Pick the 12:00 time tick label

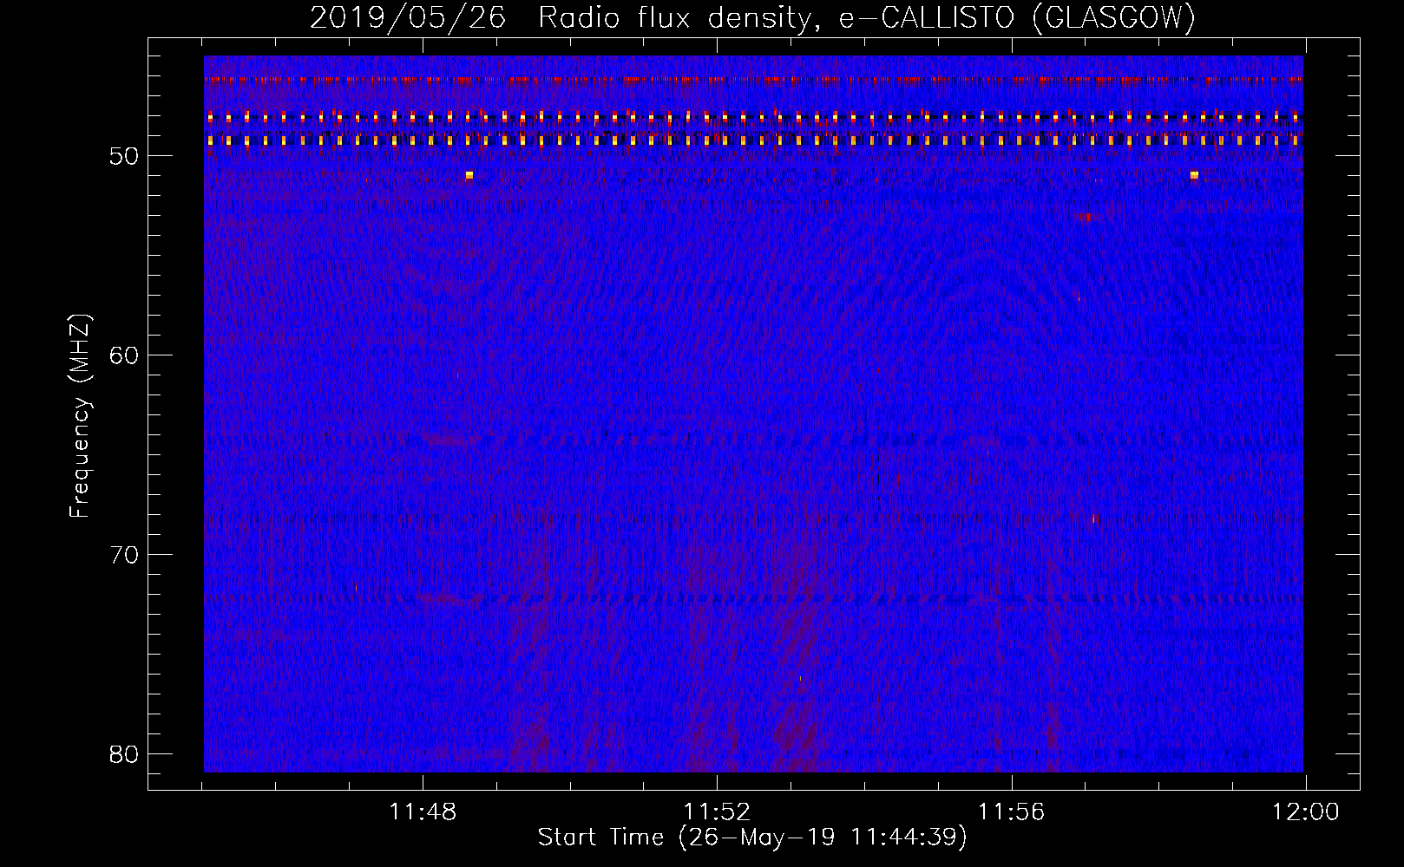[1306, 812]
